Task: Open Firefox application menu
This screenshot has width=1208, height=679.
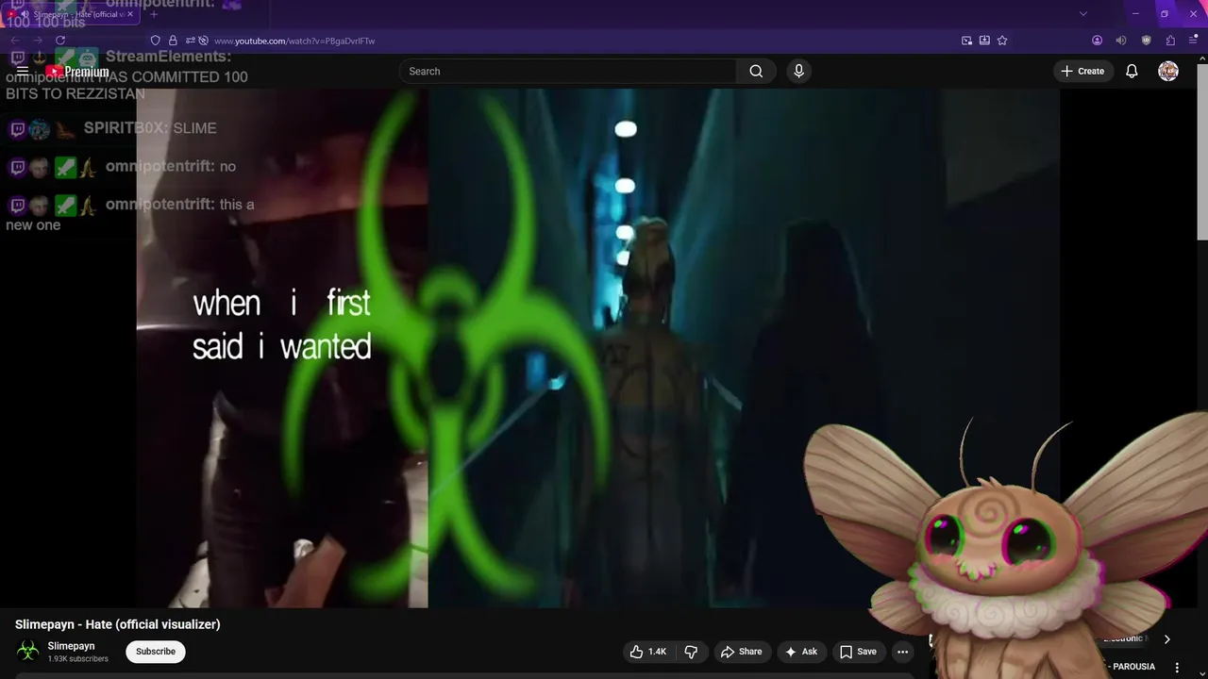Action: [1194, 41]
